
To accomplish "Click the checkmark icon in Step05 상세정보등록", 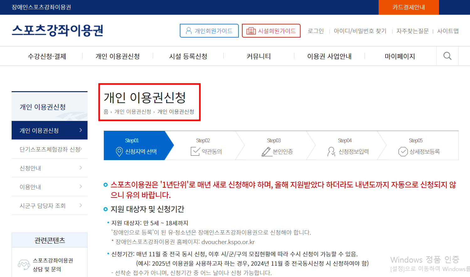I will 403,152.
